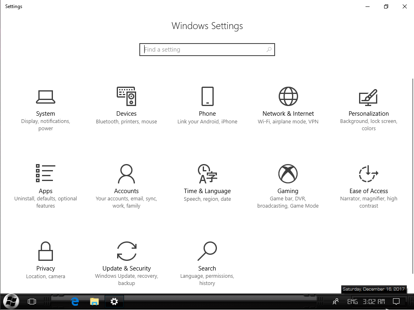Click the Time & Language label text

coord(207,191)
